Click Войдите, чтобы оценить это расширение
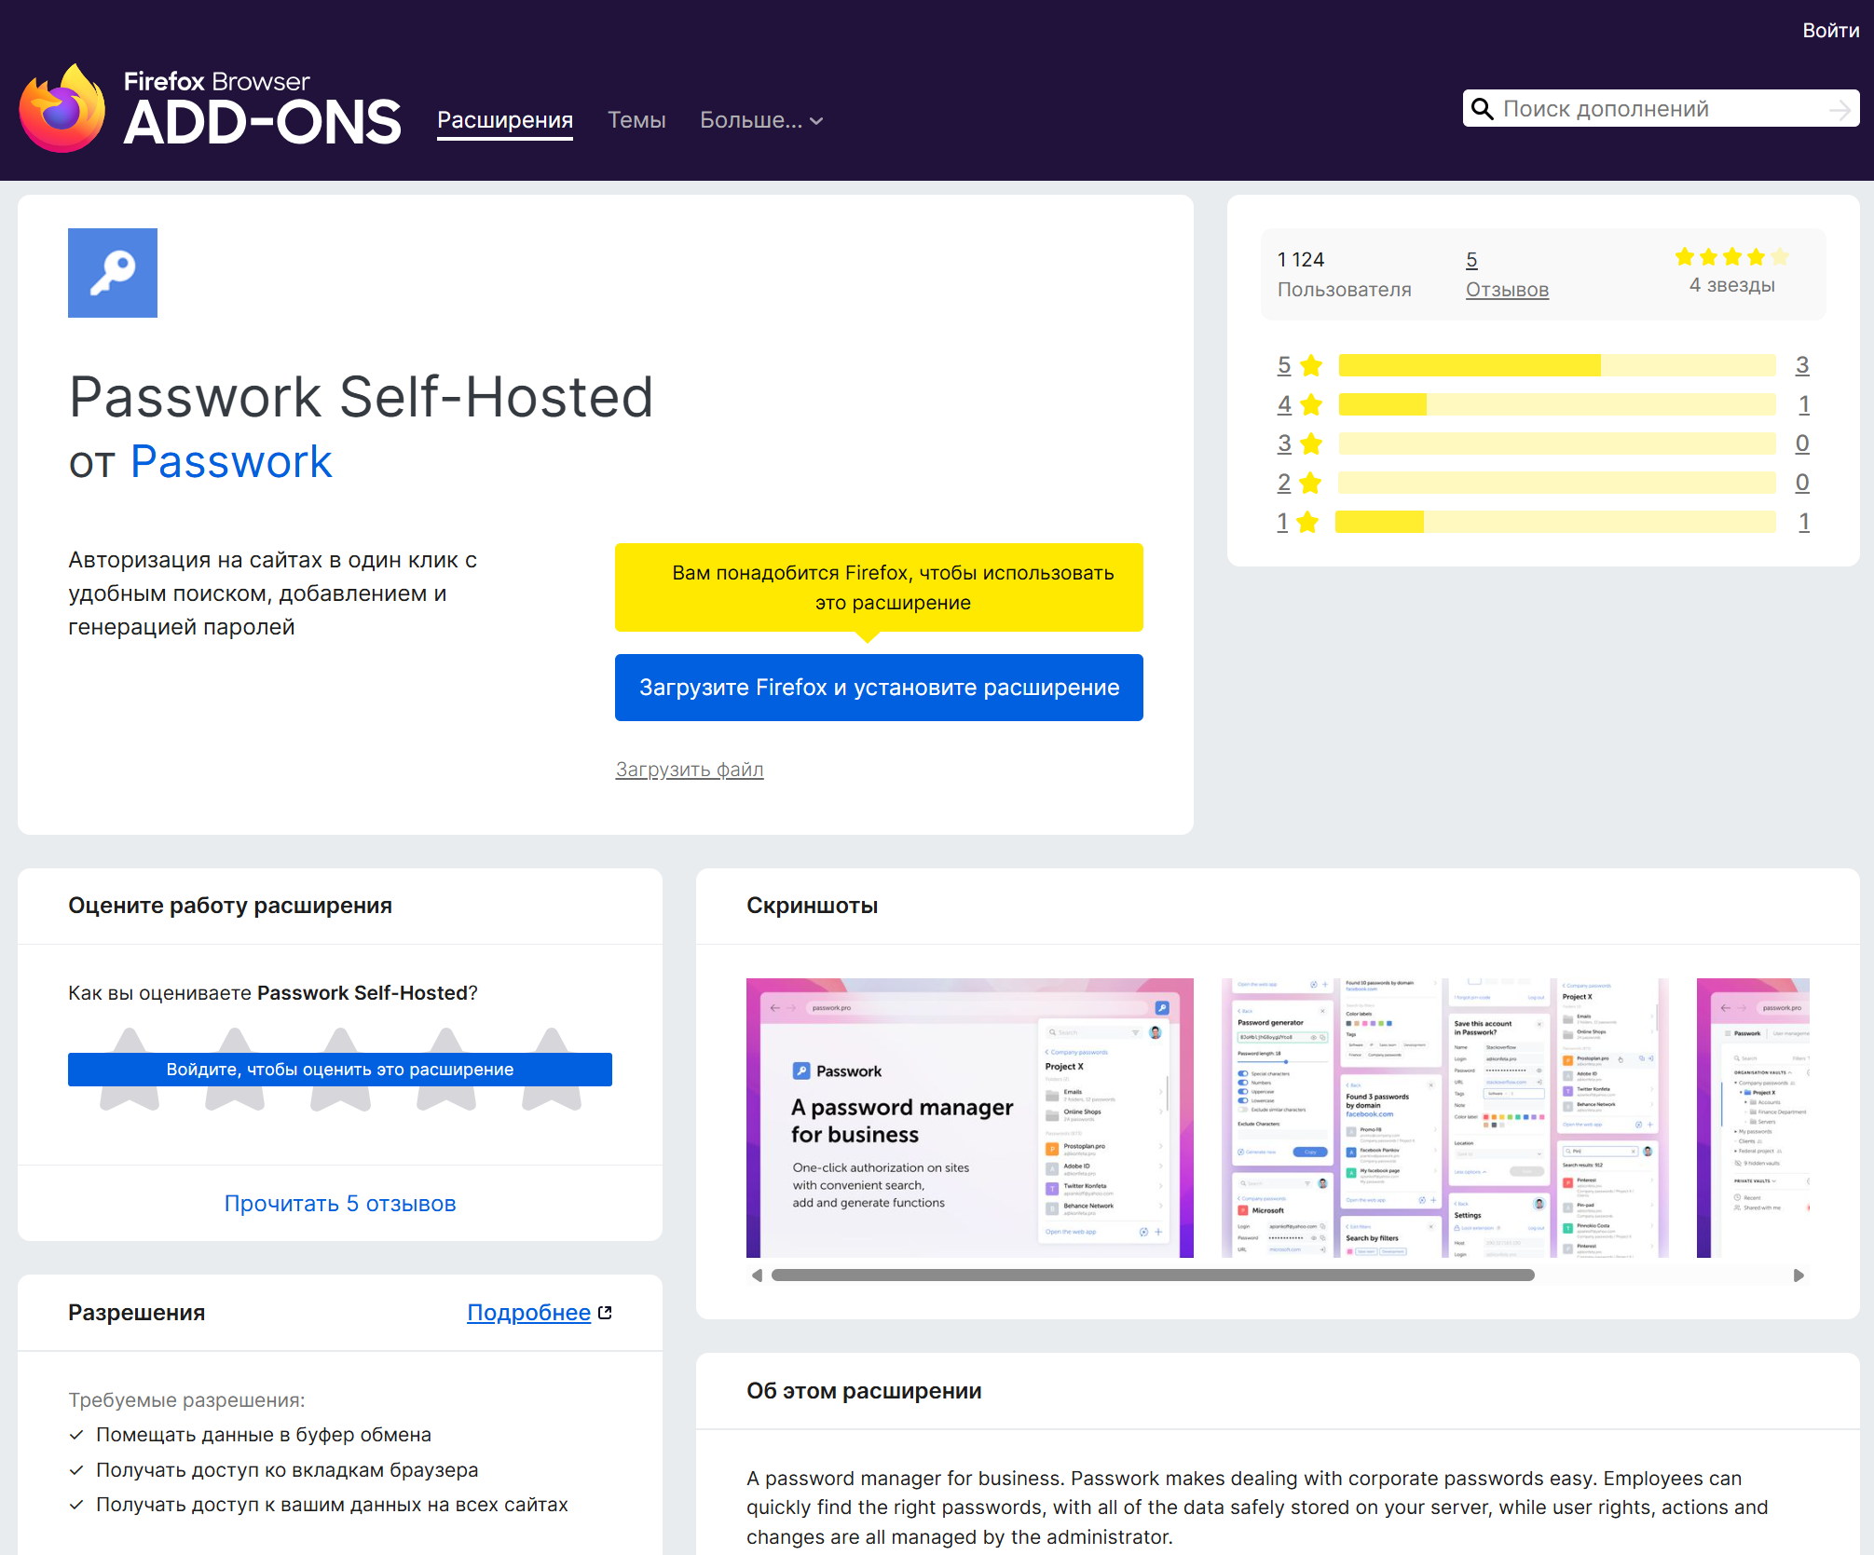The image size is (1874, 1555). point(339,1070)
